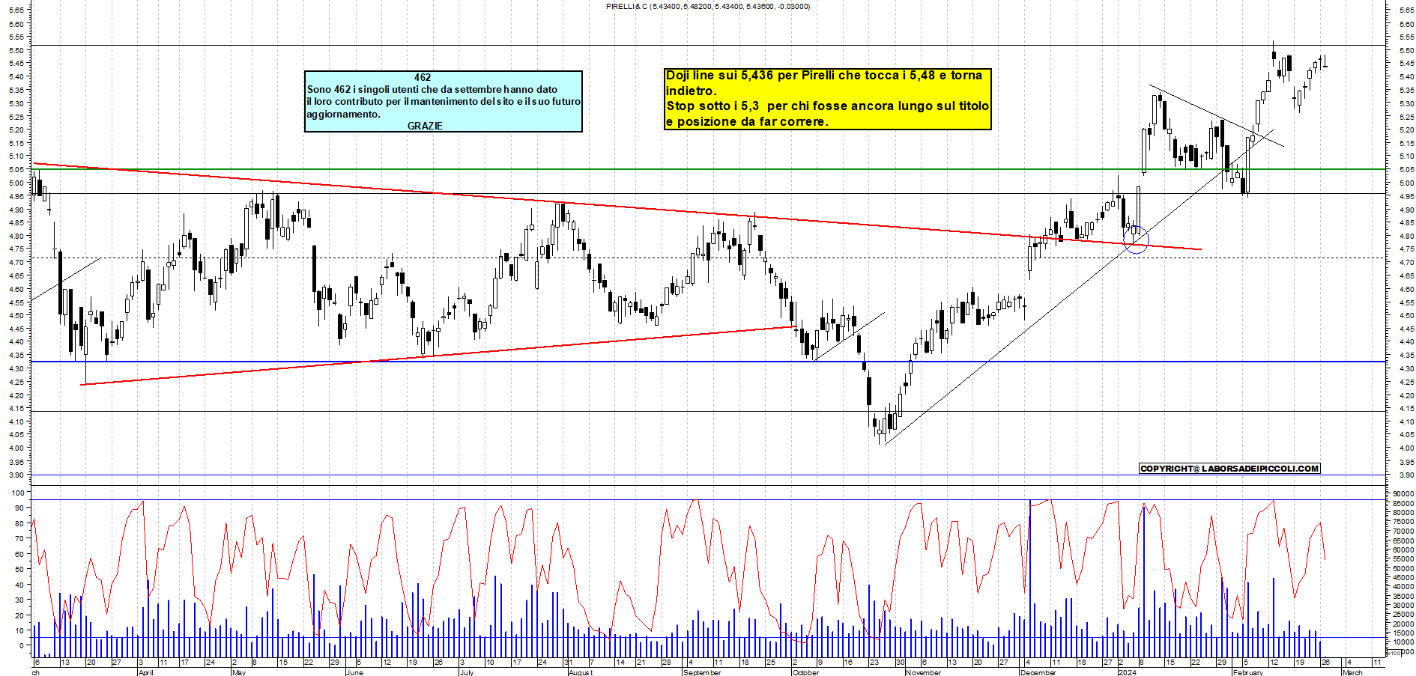Click the 20 oscillator scale label
This screenshot has height=676, width=1416.
point(19,615)
